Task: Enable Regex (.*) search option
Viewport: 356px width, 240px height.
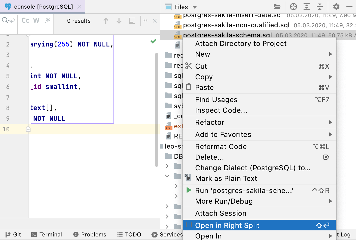Action: (47, 20)
